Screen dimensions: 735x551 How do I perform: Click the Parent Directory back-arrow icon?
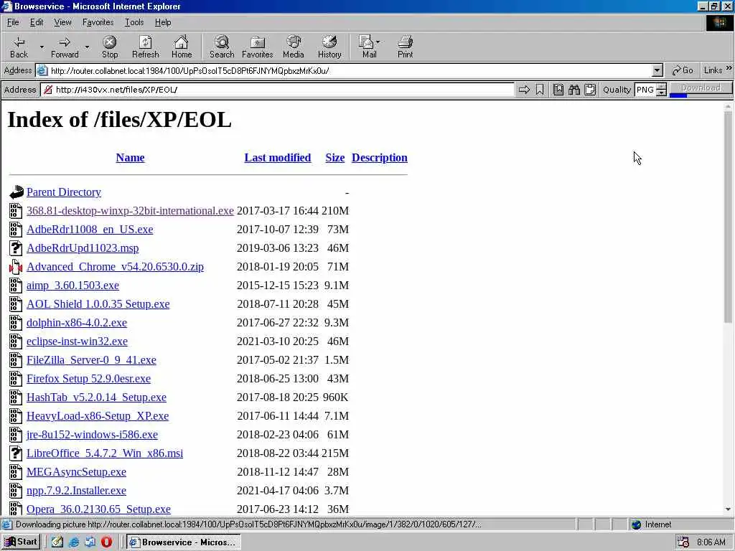(16, 192)
